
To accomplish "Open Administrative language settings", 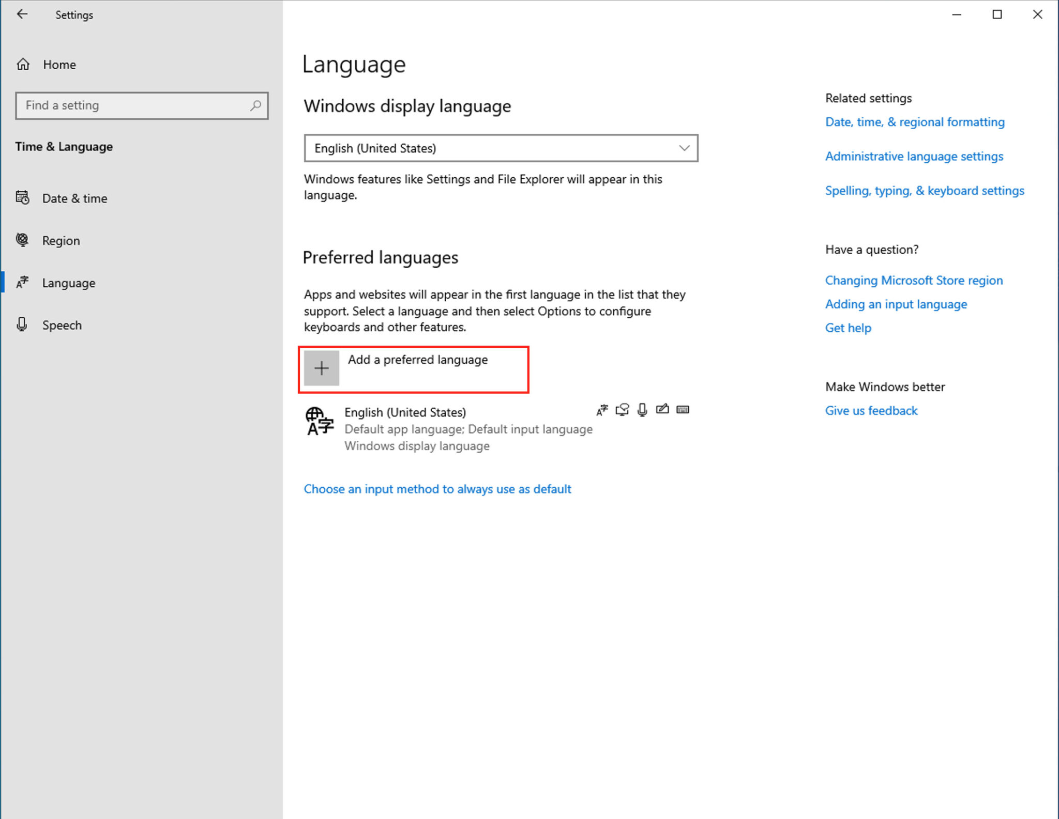I will [x=914, y=156].
